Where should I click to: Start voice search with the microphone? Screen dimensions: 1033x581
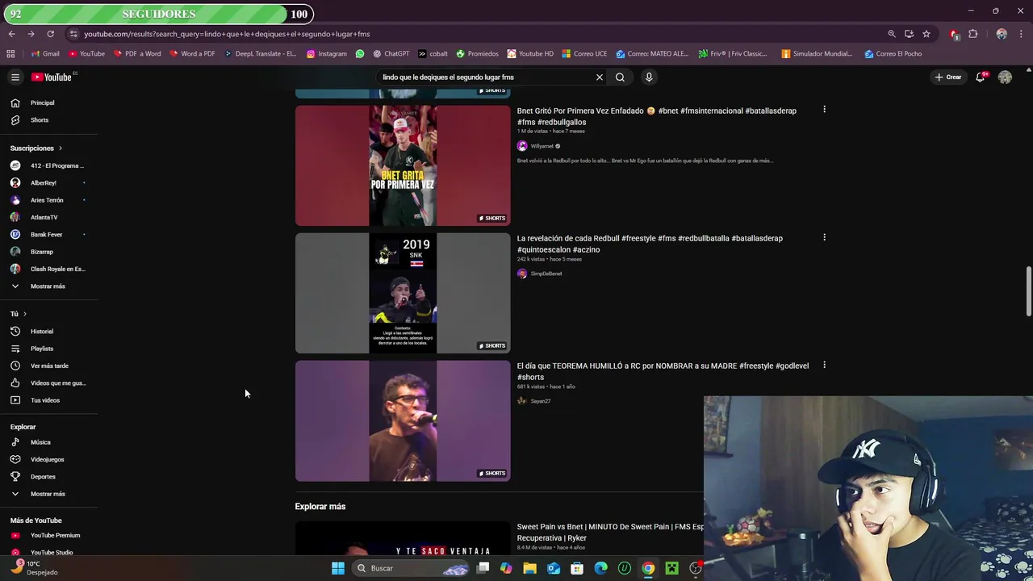click(x=649, y=77)
